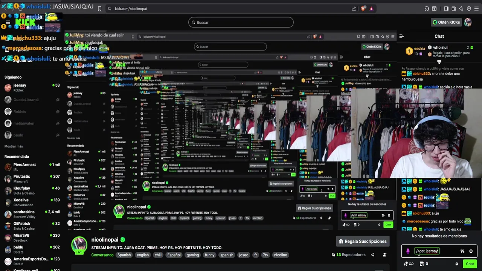Click the 13 Espectadores viewer count
The width and height of the screenshot is (482, 271).
(x=348, y=255)
